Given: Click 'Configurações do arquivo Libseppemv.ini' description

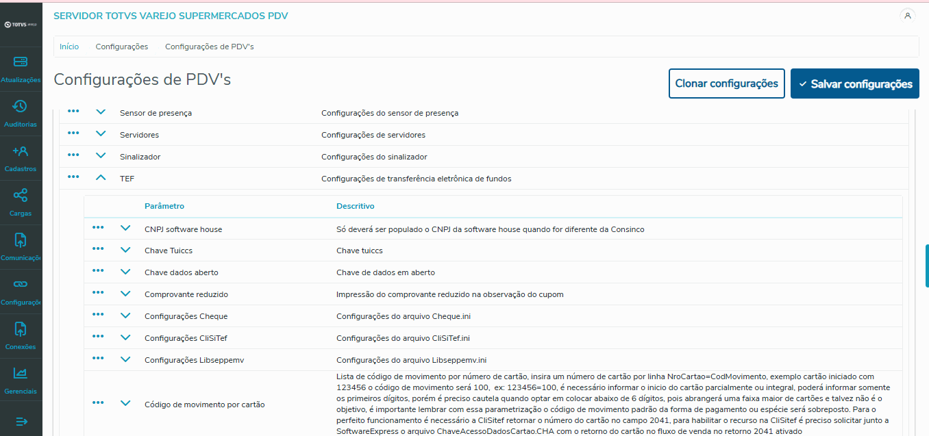Looking at the screenshot, I should click(x=412, y=360).
